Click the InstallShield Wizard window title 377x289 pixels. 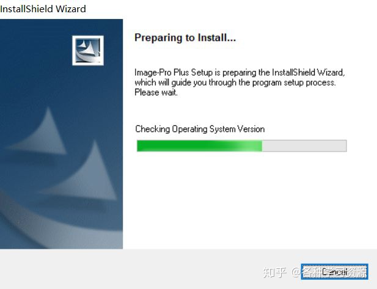pos(43,9)
